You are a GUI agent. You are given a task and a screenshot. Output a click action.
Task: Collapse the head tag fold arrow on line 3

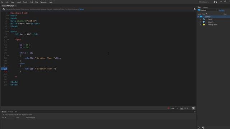pos(8,18)
